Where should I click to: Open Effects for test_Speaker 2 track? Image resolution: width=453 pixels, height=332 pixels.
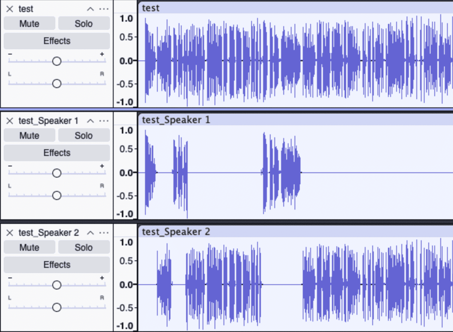click(56, 265)
